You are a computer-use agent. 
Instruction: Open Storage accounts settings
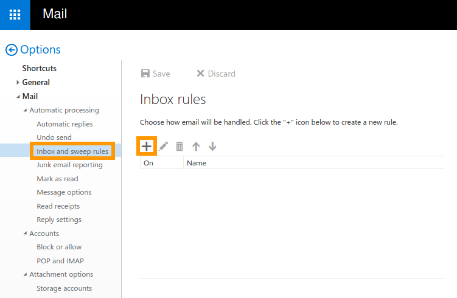[64, 288]
